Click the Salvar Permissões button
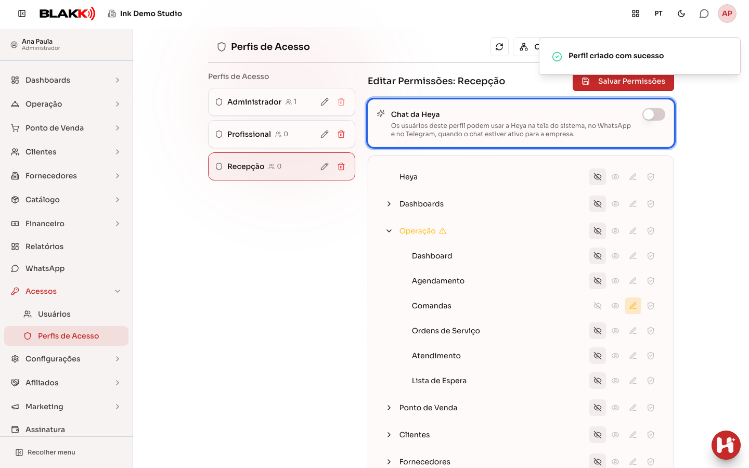 coord(623,82)
